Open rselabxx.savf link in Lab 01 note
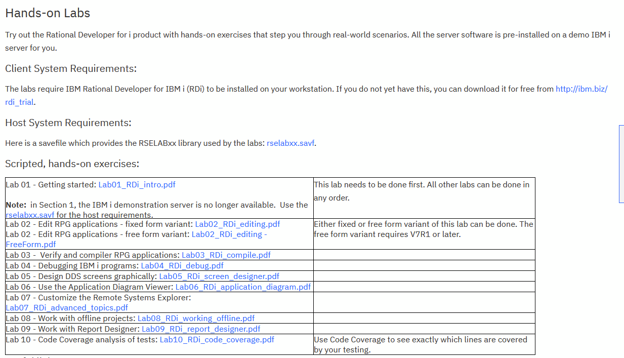624x358 pixels. coord(30,215)
